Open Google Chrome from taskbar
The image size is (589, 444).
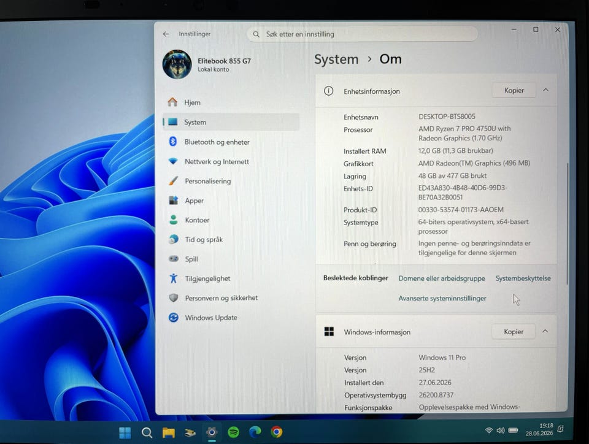tap(277, 432)
